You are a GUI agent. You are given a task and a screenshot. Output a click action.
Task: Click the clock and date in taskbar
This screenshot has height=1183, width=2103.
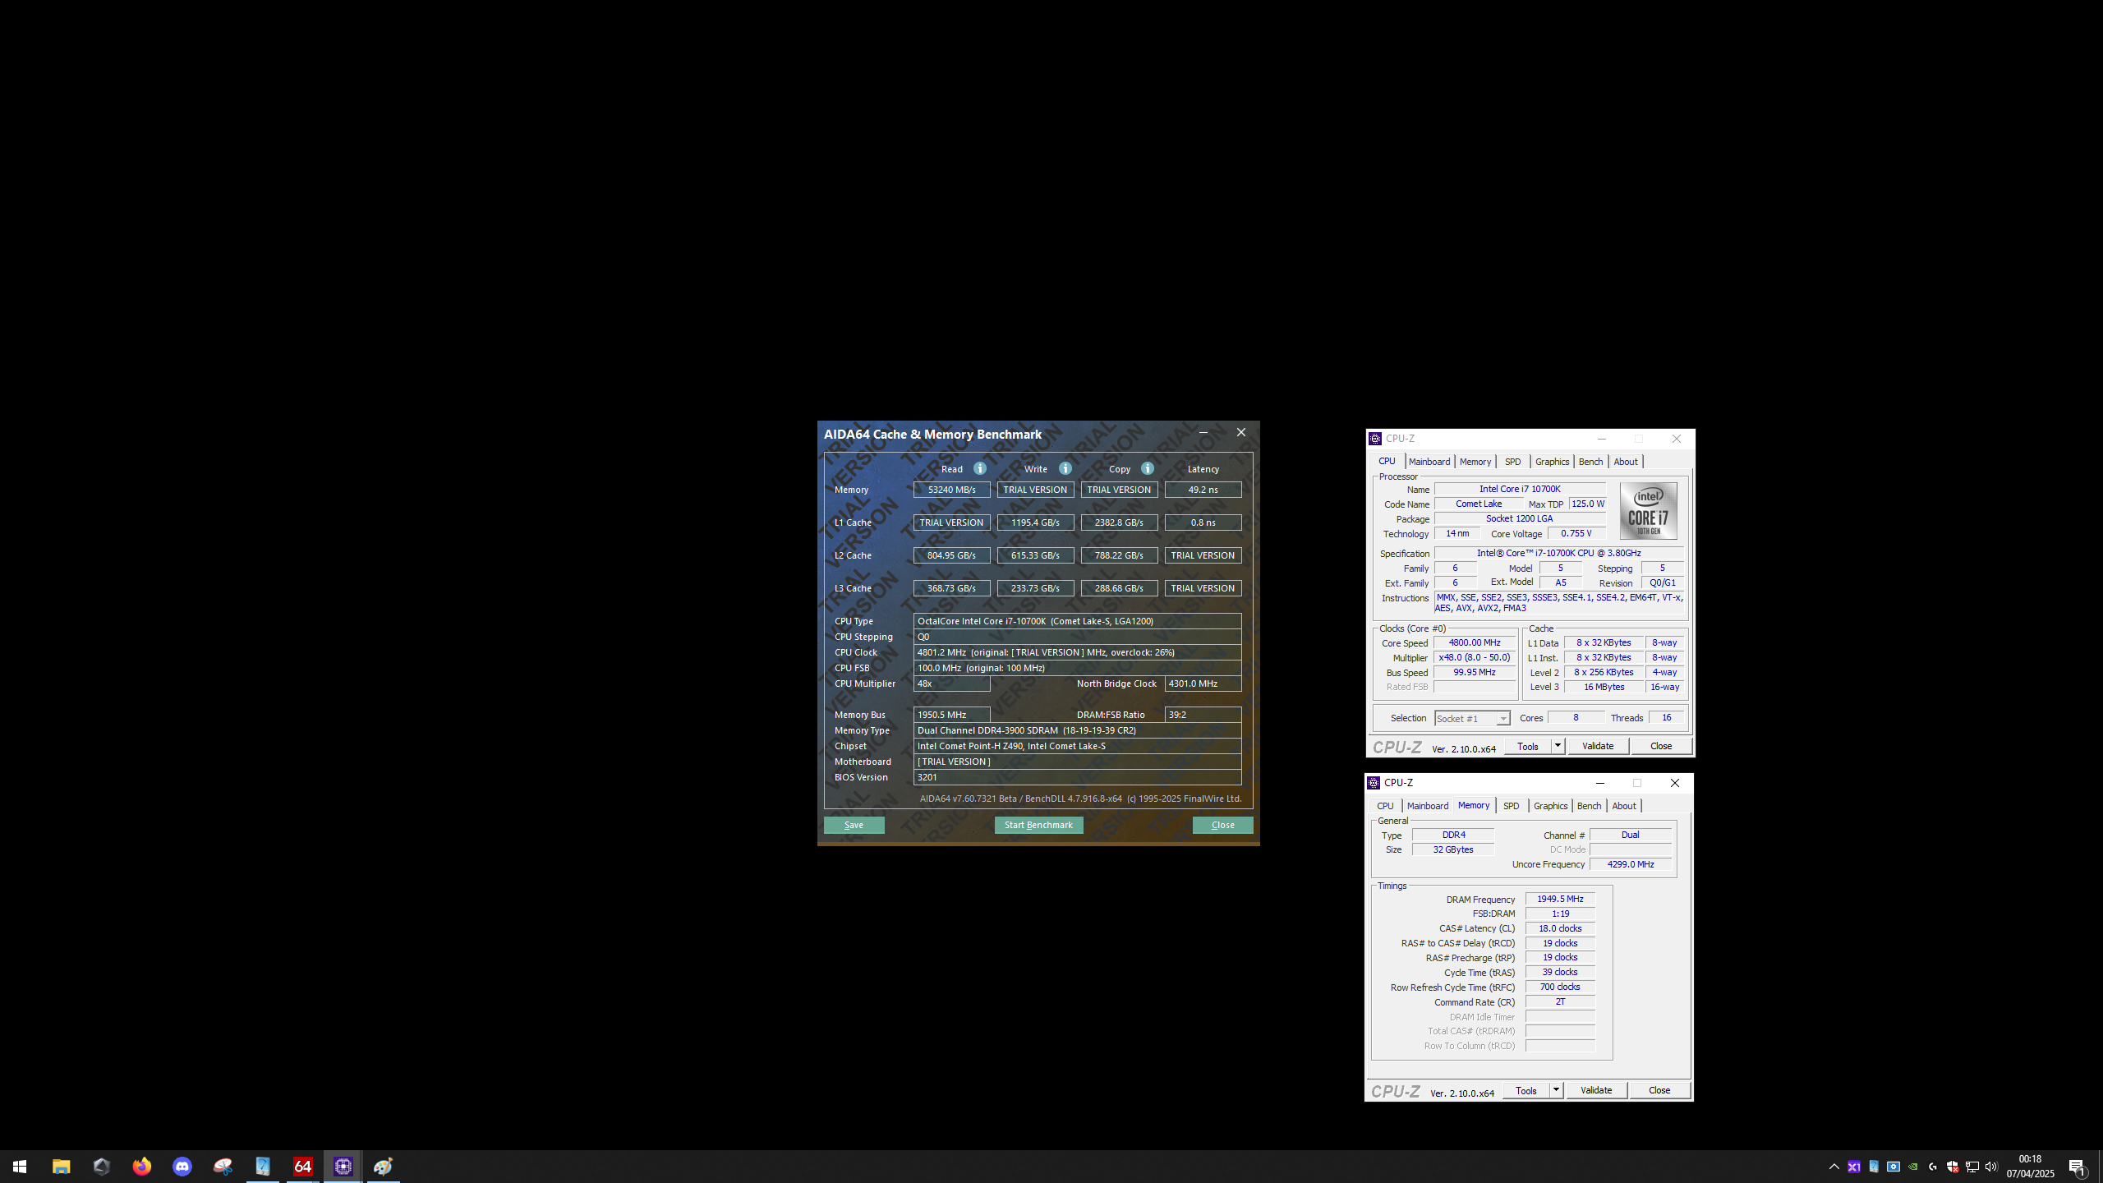(x=2030, y=1167)
